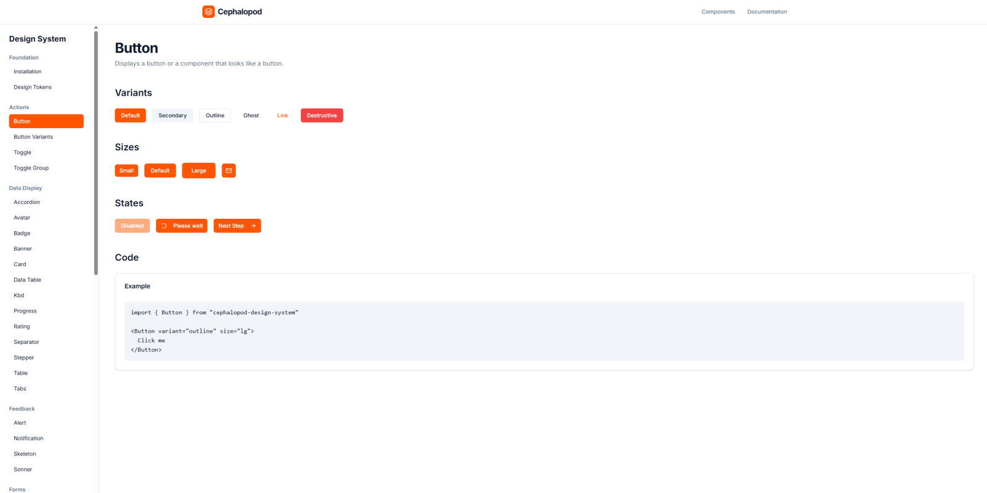This screenshot has width=987, height=493.
Task: Select Rating in the sidebar
Action: click(x=46, y=327)
